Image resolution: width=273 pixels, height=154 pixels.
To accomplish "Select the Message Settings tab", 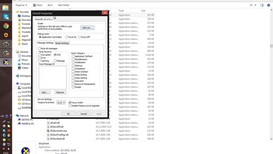I will (x=45, y=43).
